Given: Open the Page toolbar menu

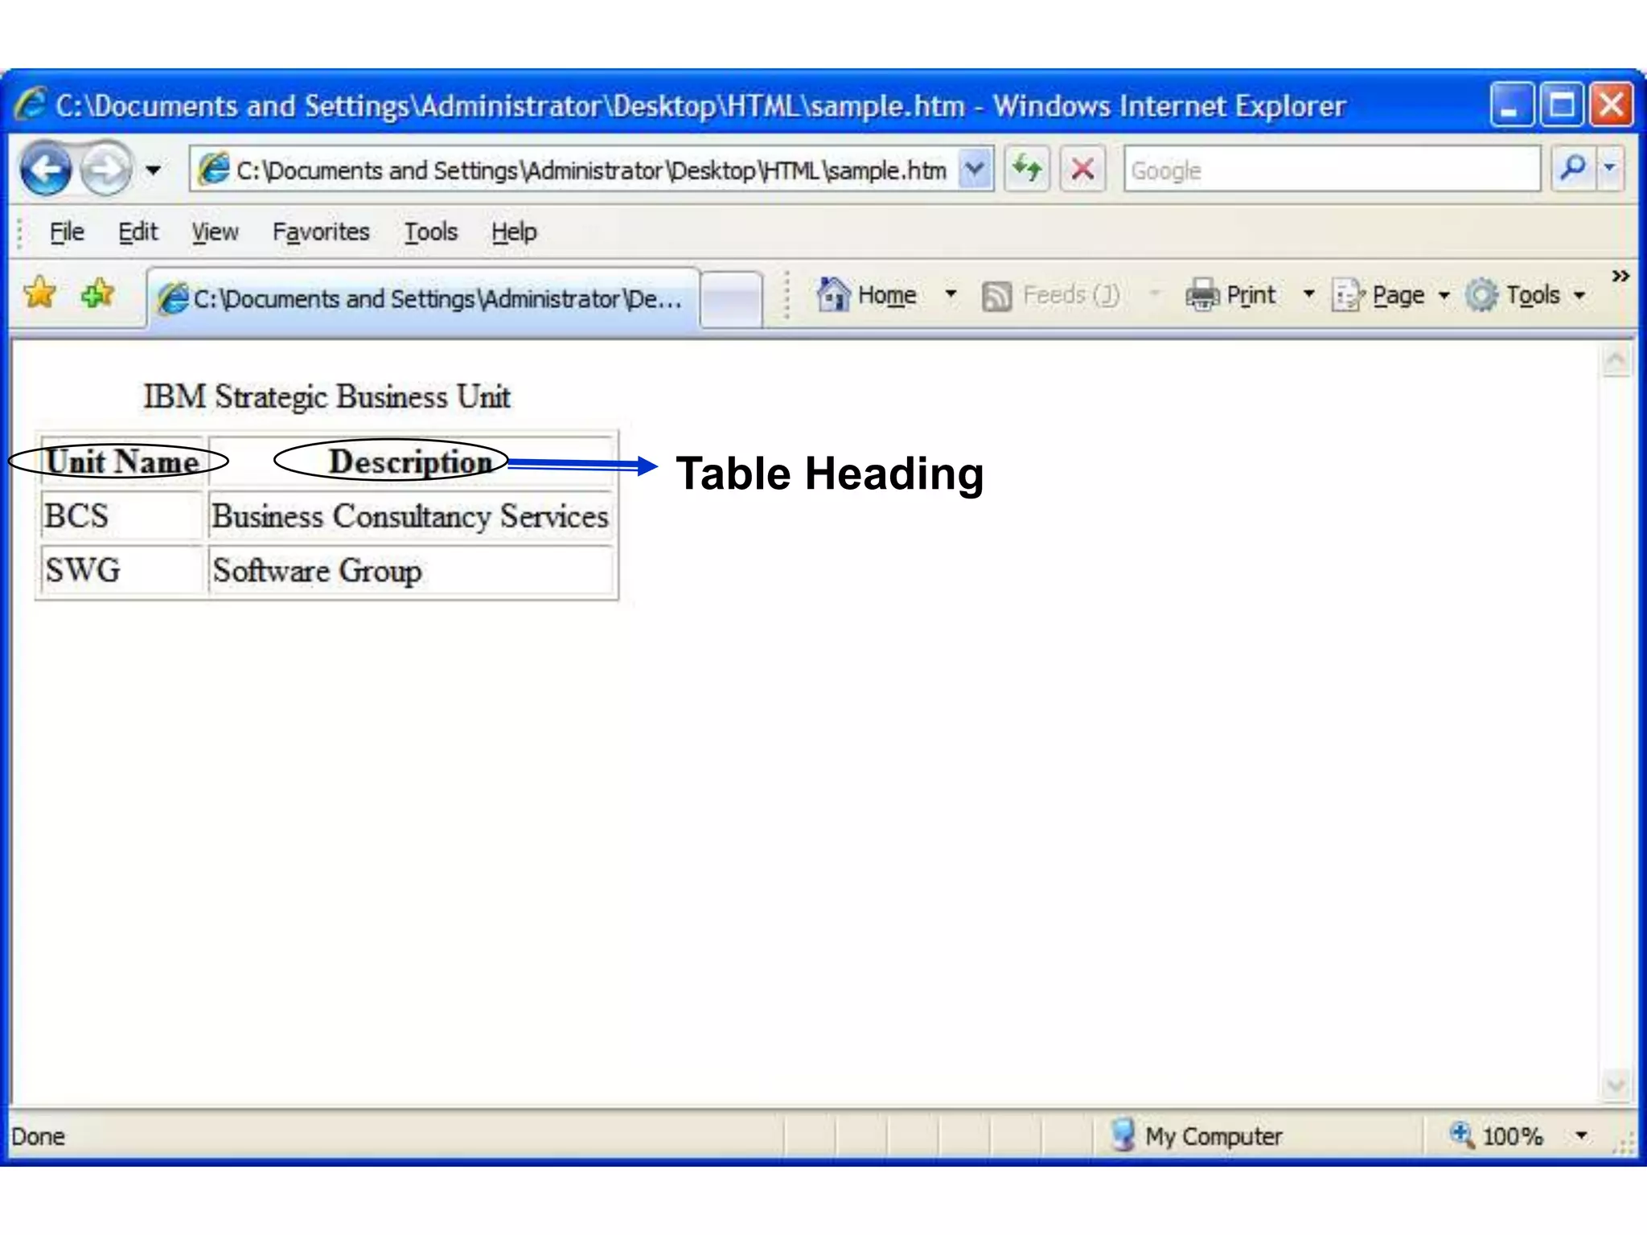Looking at the screenshot, I should (x=1379, y=295).
